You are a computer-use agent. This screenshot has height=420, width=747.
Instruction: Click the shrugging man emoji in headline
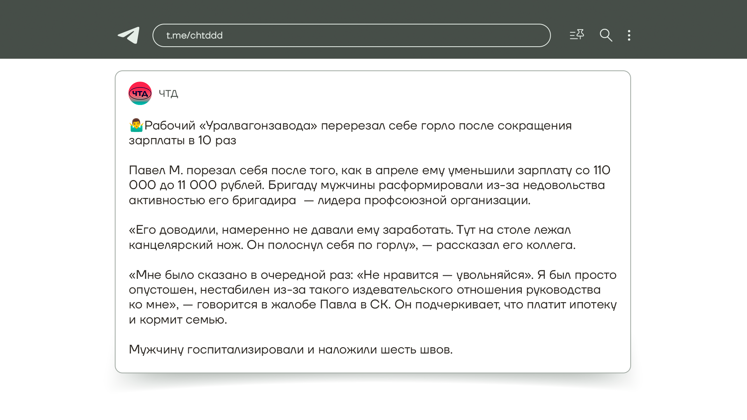(136, 125)
